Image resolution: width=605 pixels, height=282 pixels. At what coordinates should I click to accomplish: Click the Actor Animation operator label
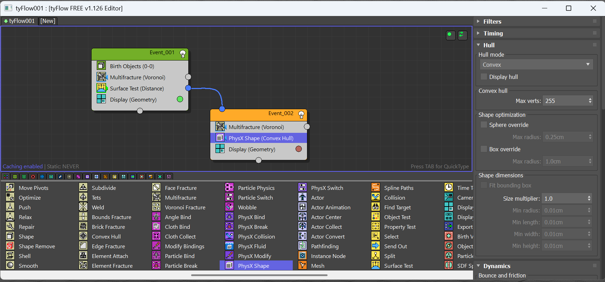(331, 207)
